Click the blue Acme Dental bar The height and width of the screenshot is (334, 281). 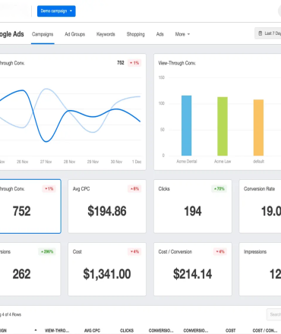click(x=187, y=125)
